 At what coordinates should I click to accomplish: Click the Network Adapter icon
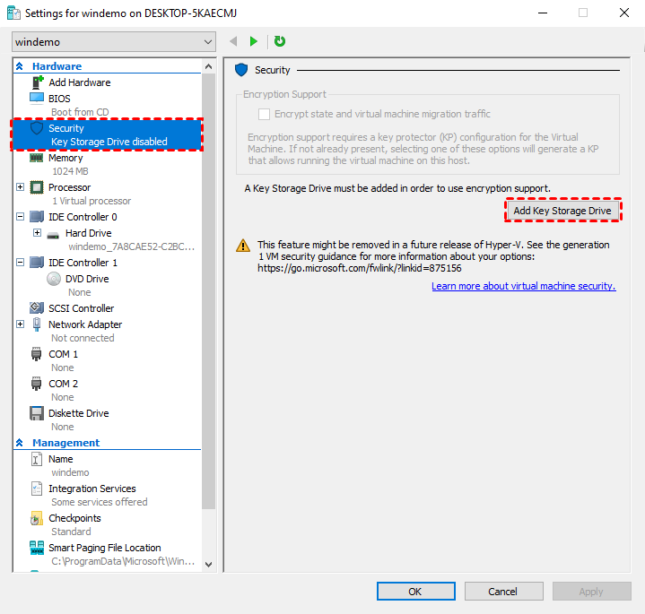(37, 324)
